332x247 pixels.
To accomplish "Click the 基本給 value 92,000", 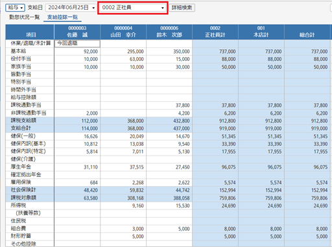I will pos(91,51).
